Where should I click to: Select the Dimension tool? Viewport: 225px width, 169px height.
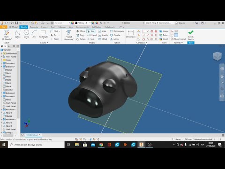coord(131,34)
